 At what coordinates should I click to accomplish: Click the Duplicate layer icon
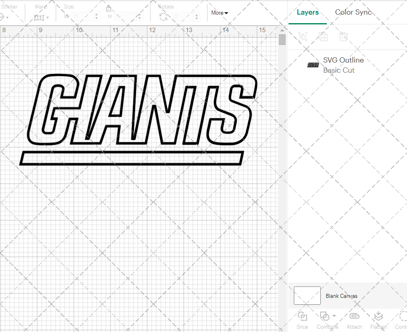323,37
